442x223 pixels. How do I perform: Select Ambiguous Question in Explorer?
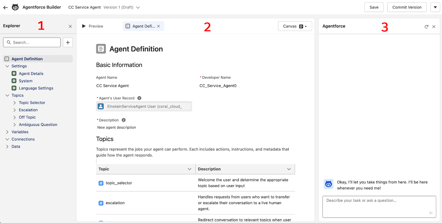(x=38, y=125)
